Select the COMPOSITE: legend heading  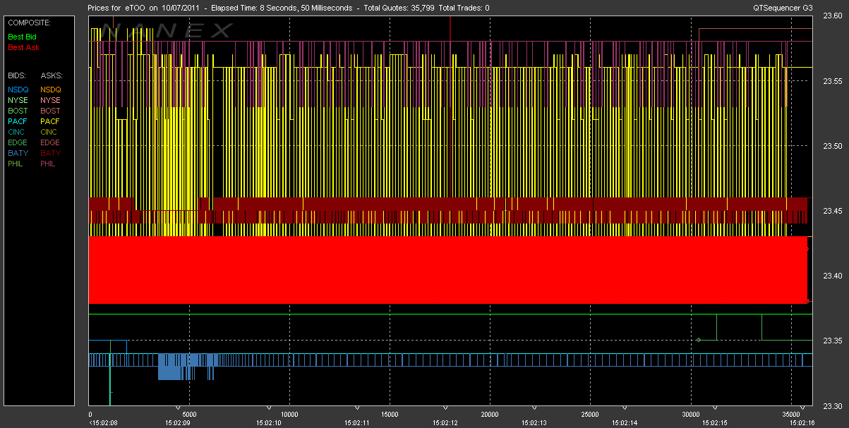[30, 23]
